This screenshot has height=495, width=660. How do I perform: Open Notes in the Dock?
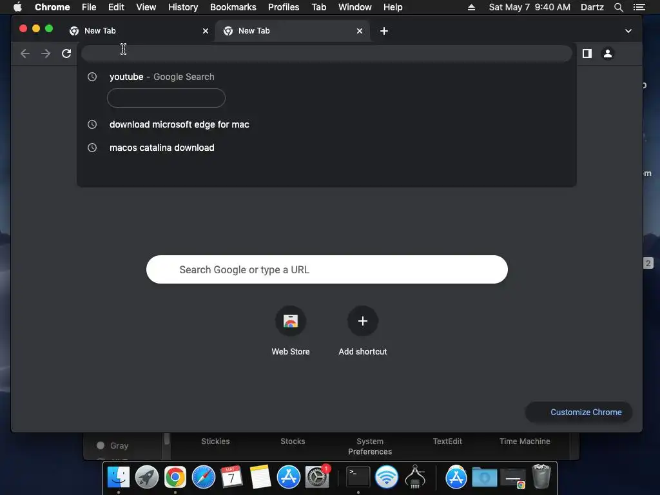(x=260, y=477)
